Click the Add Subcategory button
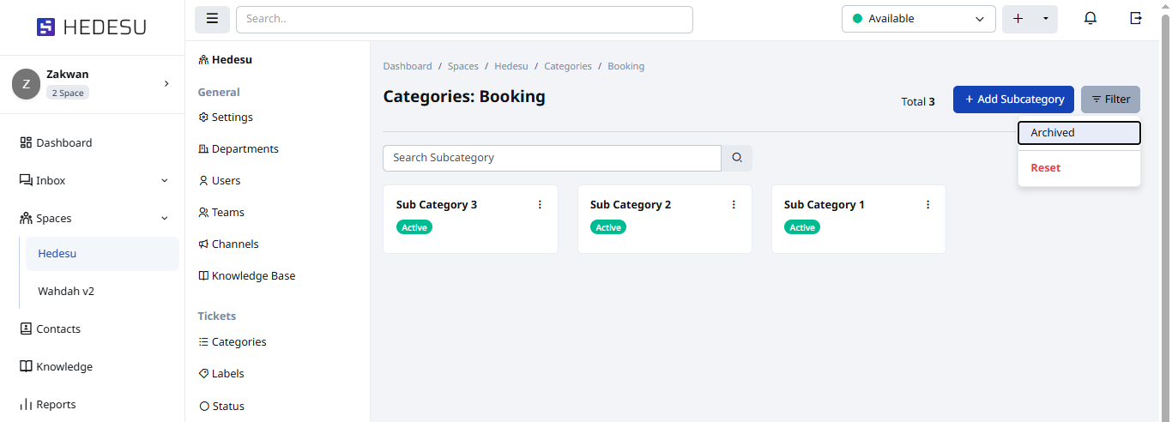The width and height of the screenshot is (1172, 422). tap(1013, 99)
